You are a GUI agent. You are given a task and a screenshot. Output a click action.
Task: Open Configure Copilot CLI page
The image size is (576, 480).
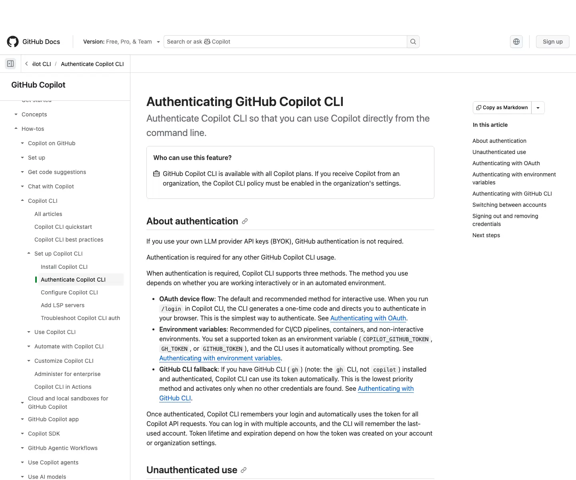click(69, 292)
